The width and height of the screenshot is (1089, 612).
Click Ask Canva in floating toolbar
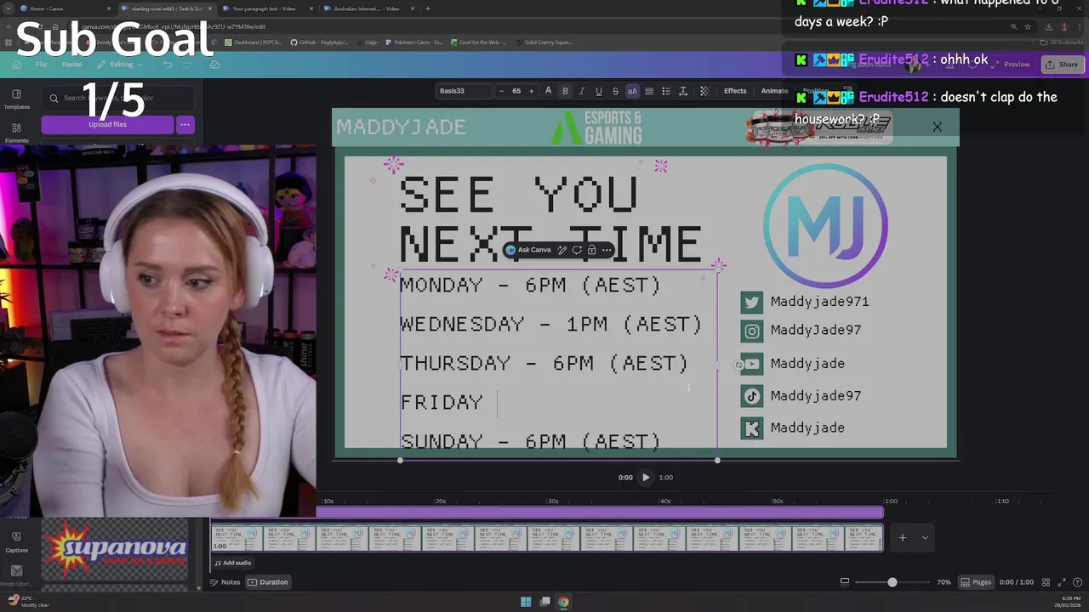coord(528,250)
